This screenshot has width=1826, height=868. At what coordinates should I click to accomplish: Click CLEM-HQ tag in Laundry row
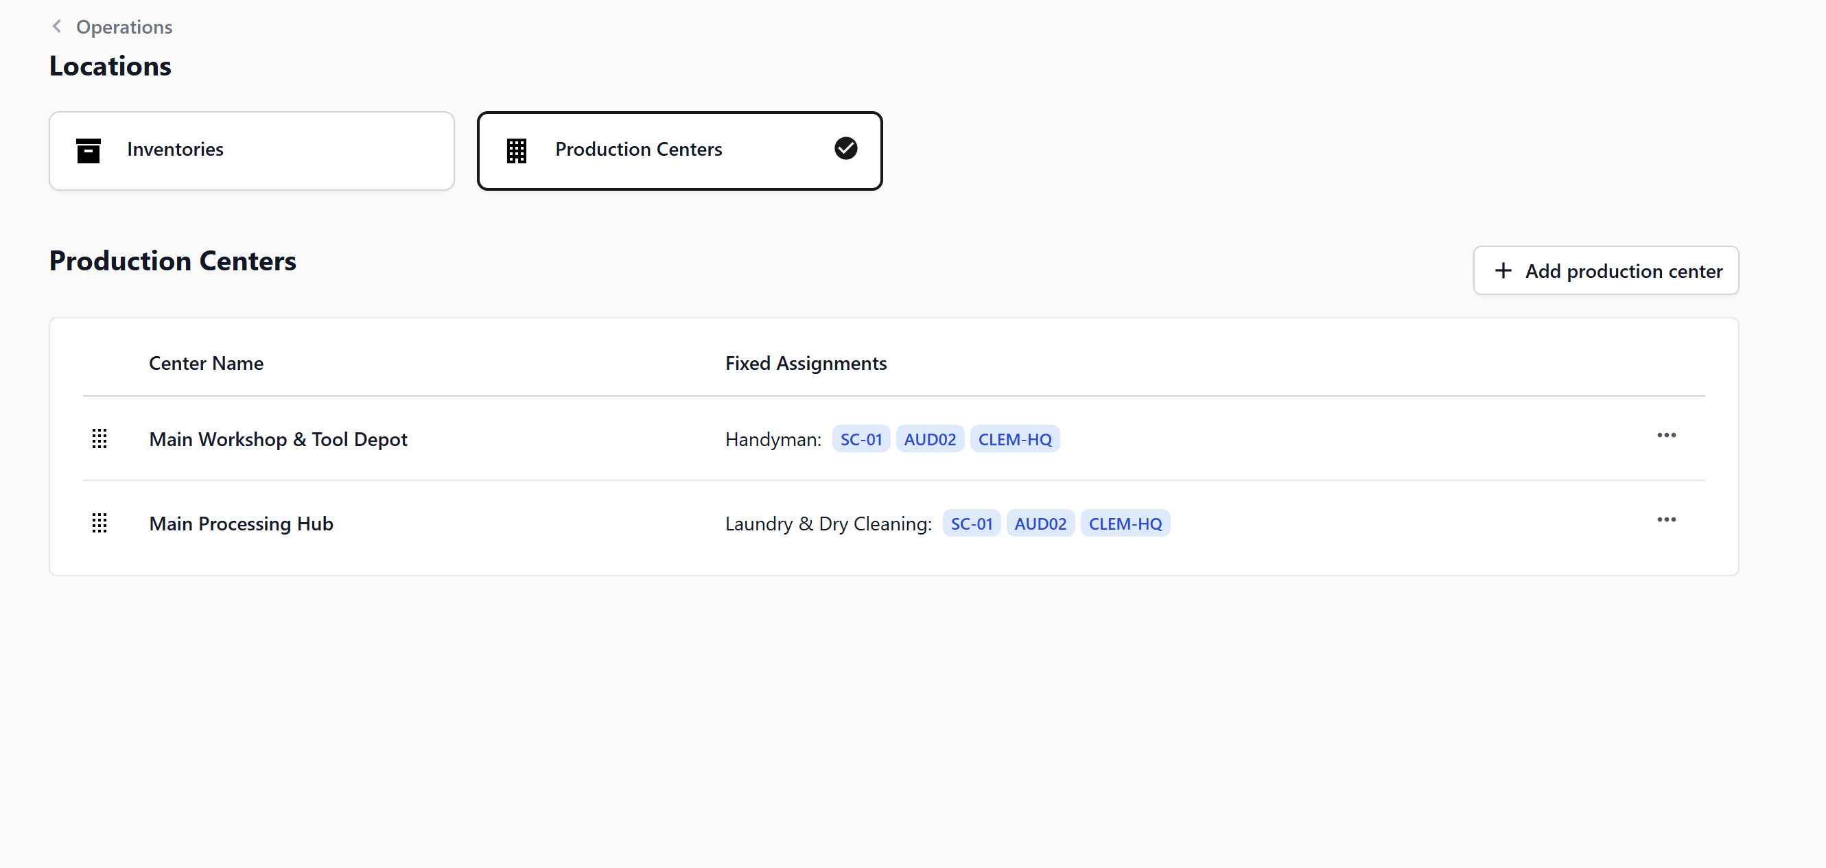point(1124,524)
